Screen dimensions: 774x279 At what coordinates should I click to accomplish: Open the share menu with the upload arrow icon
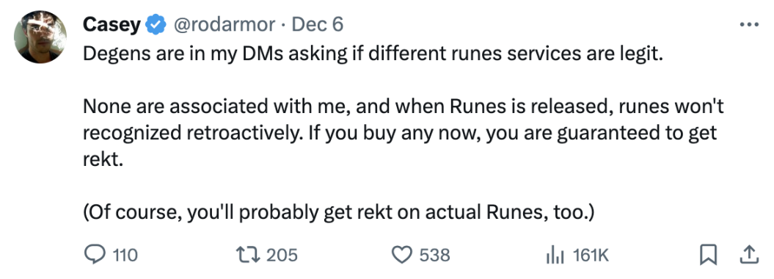pyautogui.click(x=749, y=255)
